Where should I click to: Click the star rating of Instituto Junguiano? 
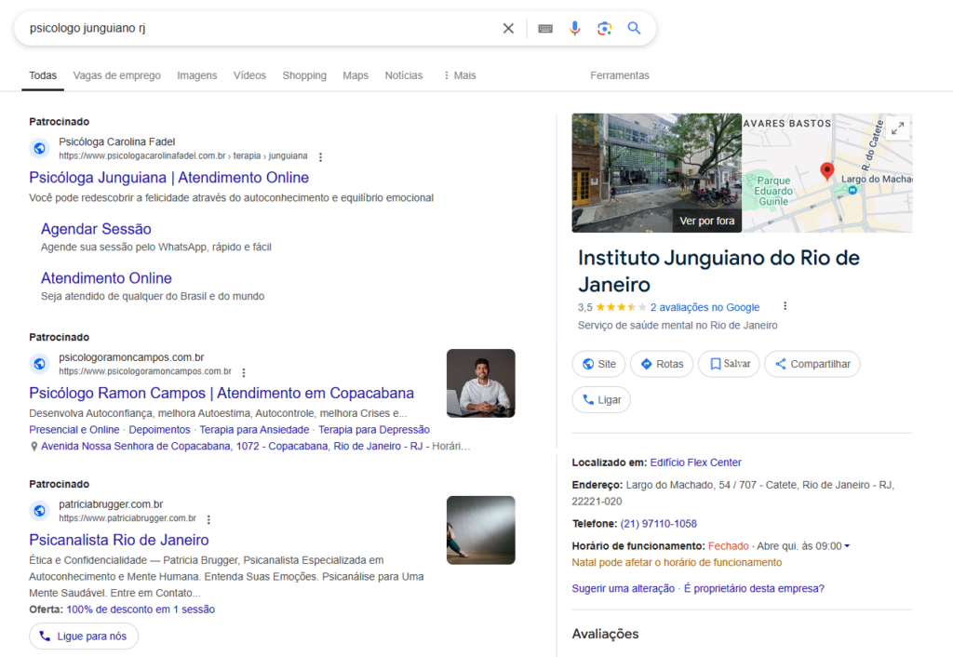click(x=621, y=307)
